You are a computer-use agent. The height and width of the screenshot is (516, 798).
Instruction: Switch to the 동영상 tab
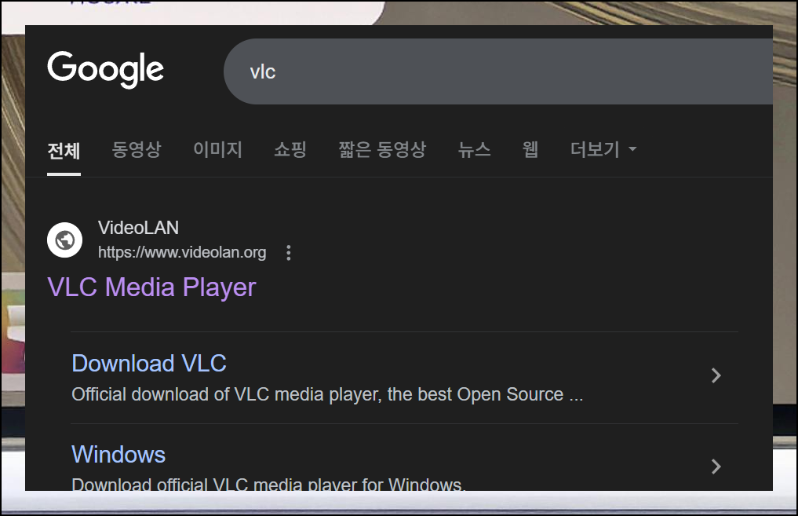(x=137, y=149)
